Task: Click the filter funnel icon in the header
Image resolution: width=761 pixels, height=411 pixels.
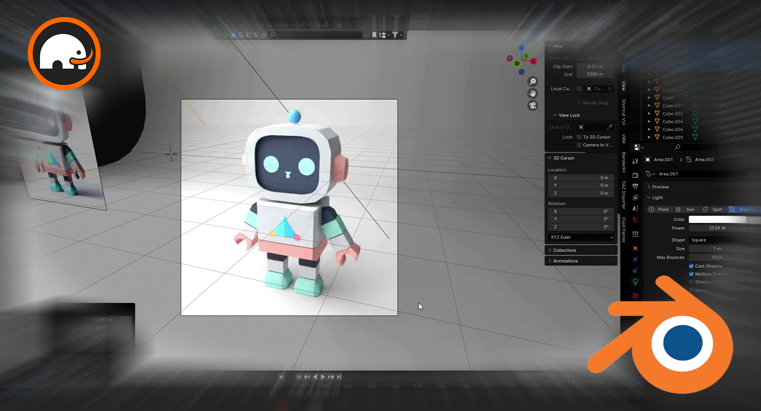Action: 395,35
